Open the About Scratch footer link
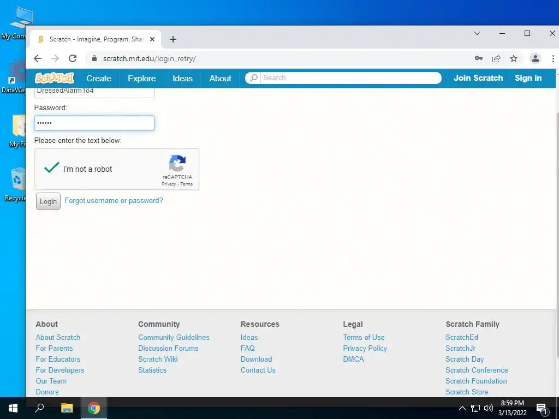Screen dimensions: 559x419 (58, 337)
